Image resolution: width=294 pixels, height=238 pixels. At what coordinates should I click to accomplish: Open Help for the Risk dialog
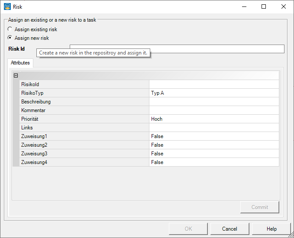coord(271,229)
